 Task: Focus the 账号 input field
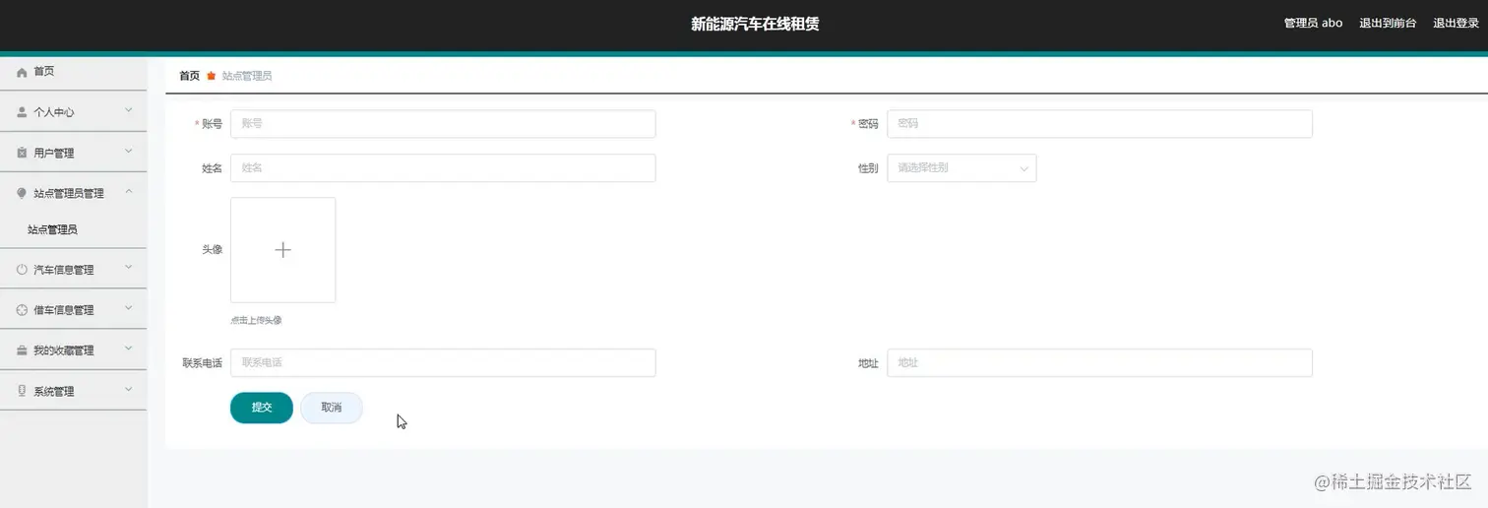(x=443, y=124)
